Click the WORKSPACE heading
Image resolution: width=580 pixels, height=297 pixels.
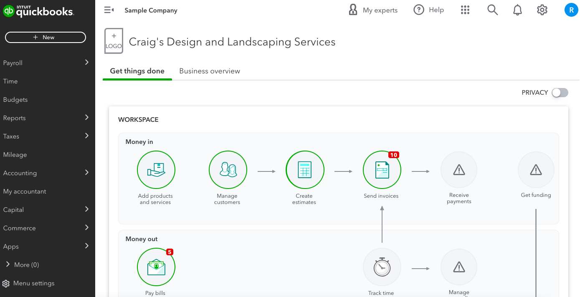click(138, 120)
